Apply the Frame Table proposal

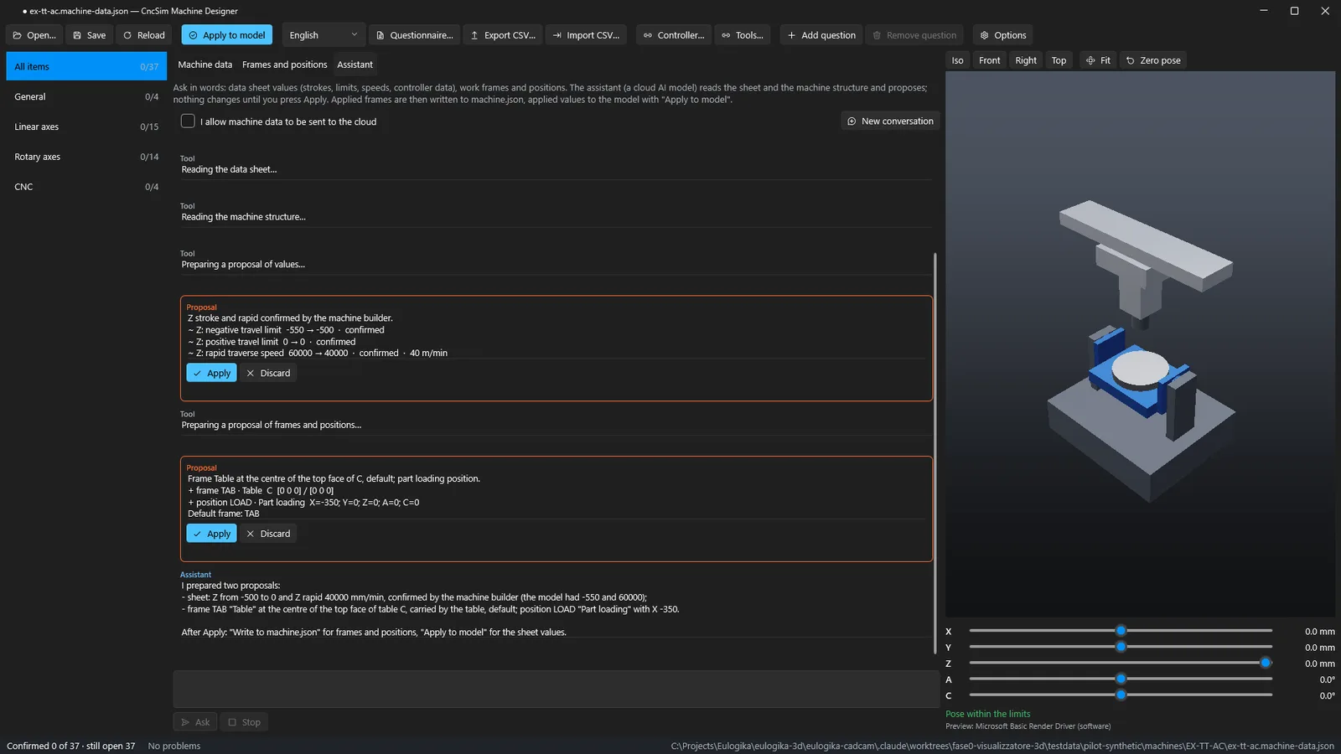(x=211, y=534)
